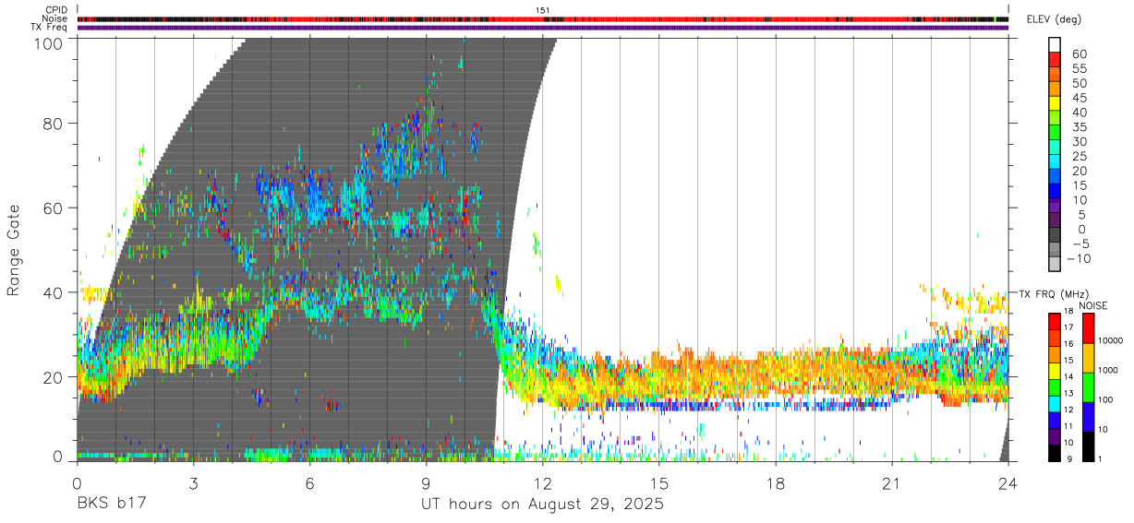Click the 'TX Freq' row label at top left
This screenshot has height=523, width=1134.
point(51,28)
